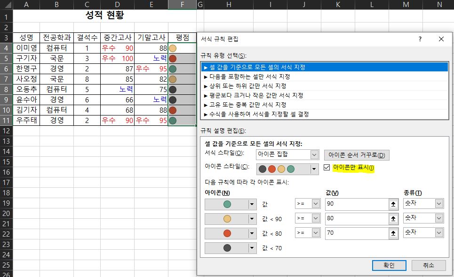Open the >= operator dropdown in first rule
This screenshot has height=277, width=454.
[x=316, y=204]
